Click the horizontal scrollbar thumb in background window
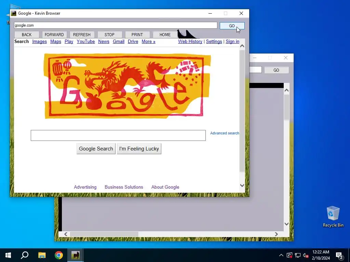 (104, 234)
